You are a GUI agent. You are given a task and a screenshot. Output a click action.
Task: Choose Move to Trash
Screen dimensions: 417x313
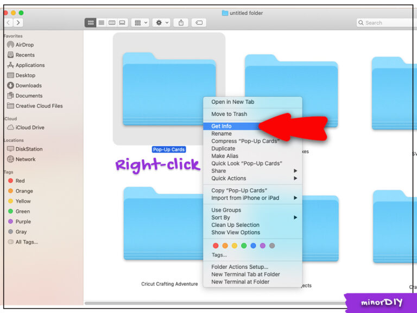(252, 114)
